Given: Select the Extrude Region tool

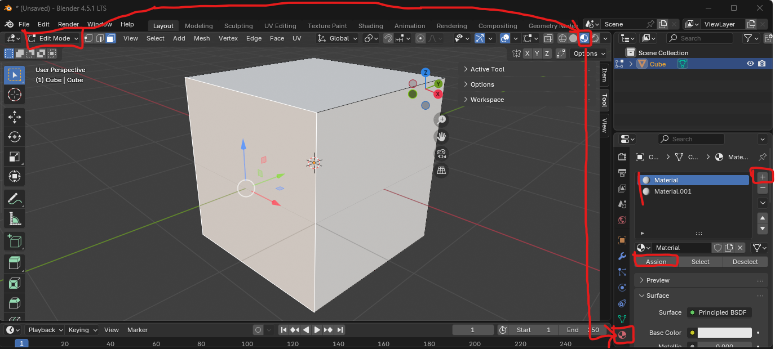Looking at the screenshot, I should (x=15, y=263).
